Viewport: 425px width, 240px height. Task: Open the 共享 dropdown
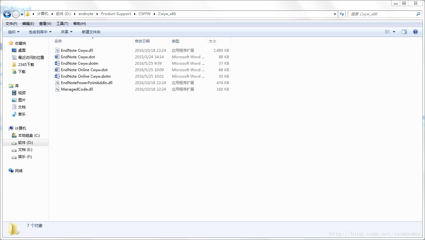67,32
